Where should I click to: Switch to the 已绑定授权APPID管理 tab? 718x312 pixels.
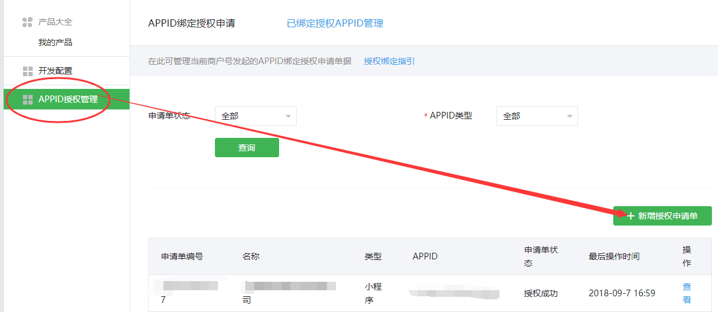click(x=335, y=24)
